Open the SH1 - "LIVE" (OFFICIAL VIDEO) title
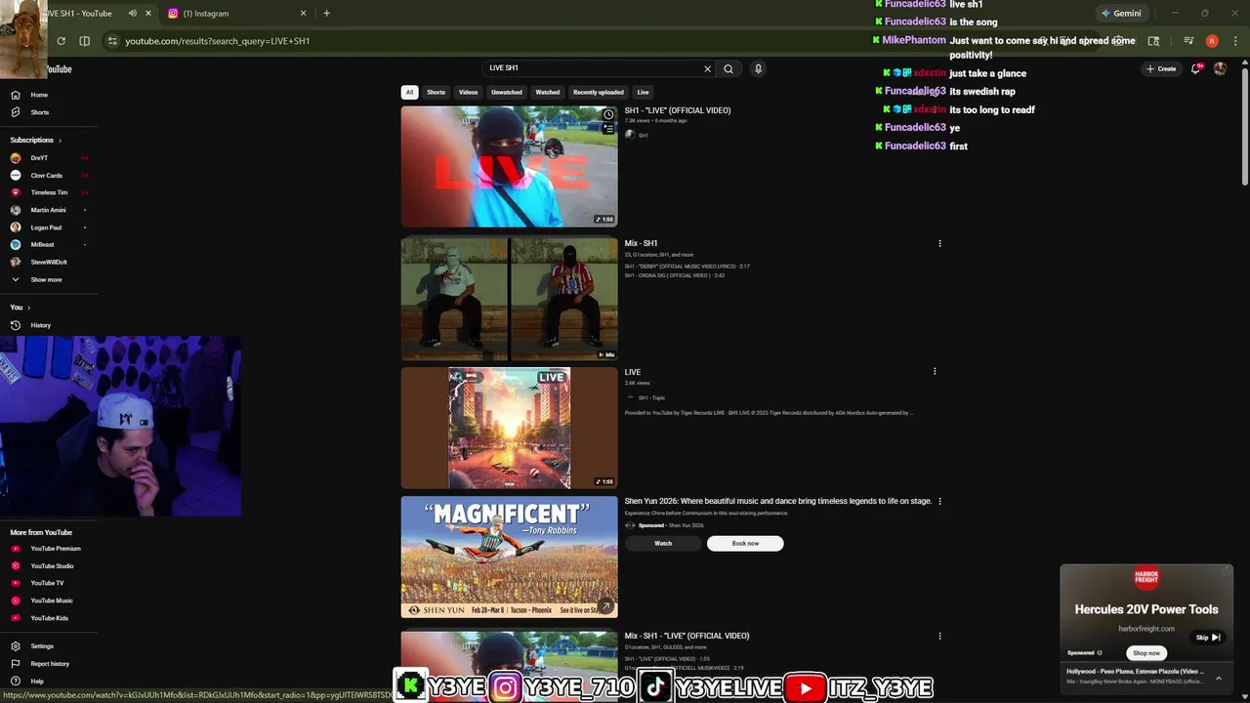The image size is (1250, 703). point(678,110)
